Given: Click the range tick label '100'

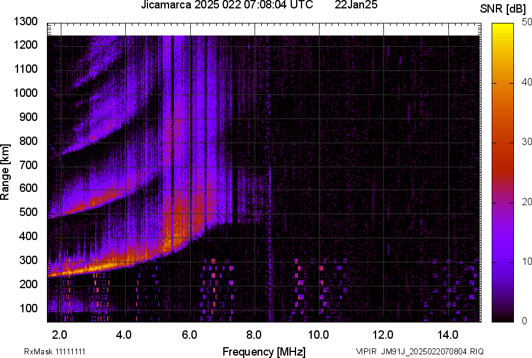Looking at the screenshot, I should pos(28,308).
